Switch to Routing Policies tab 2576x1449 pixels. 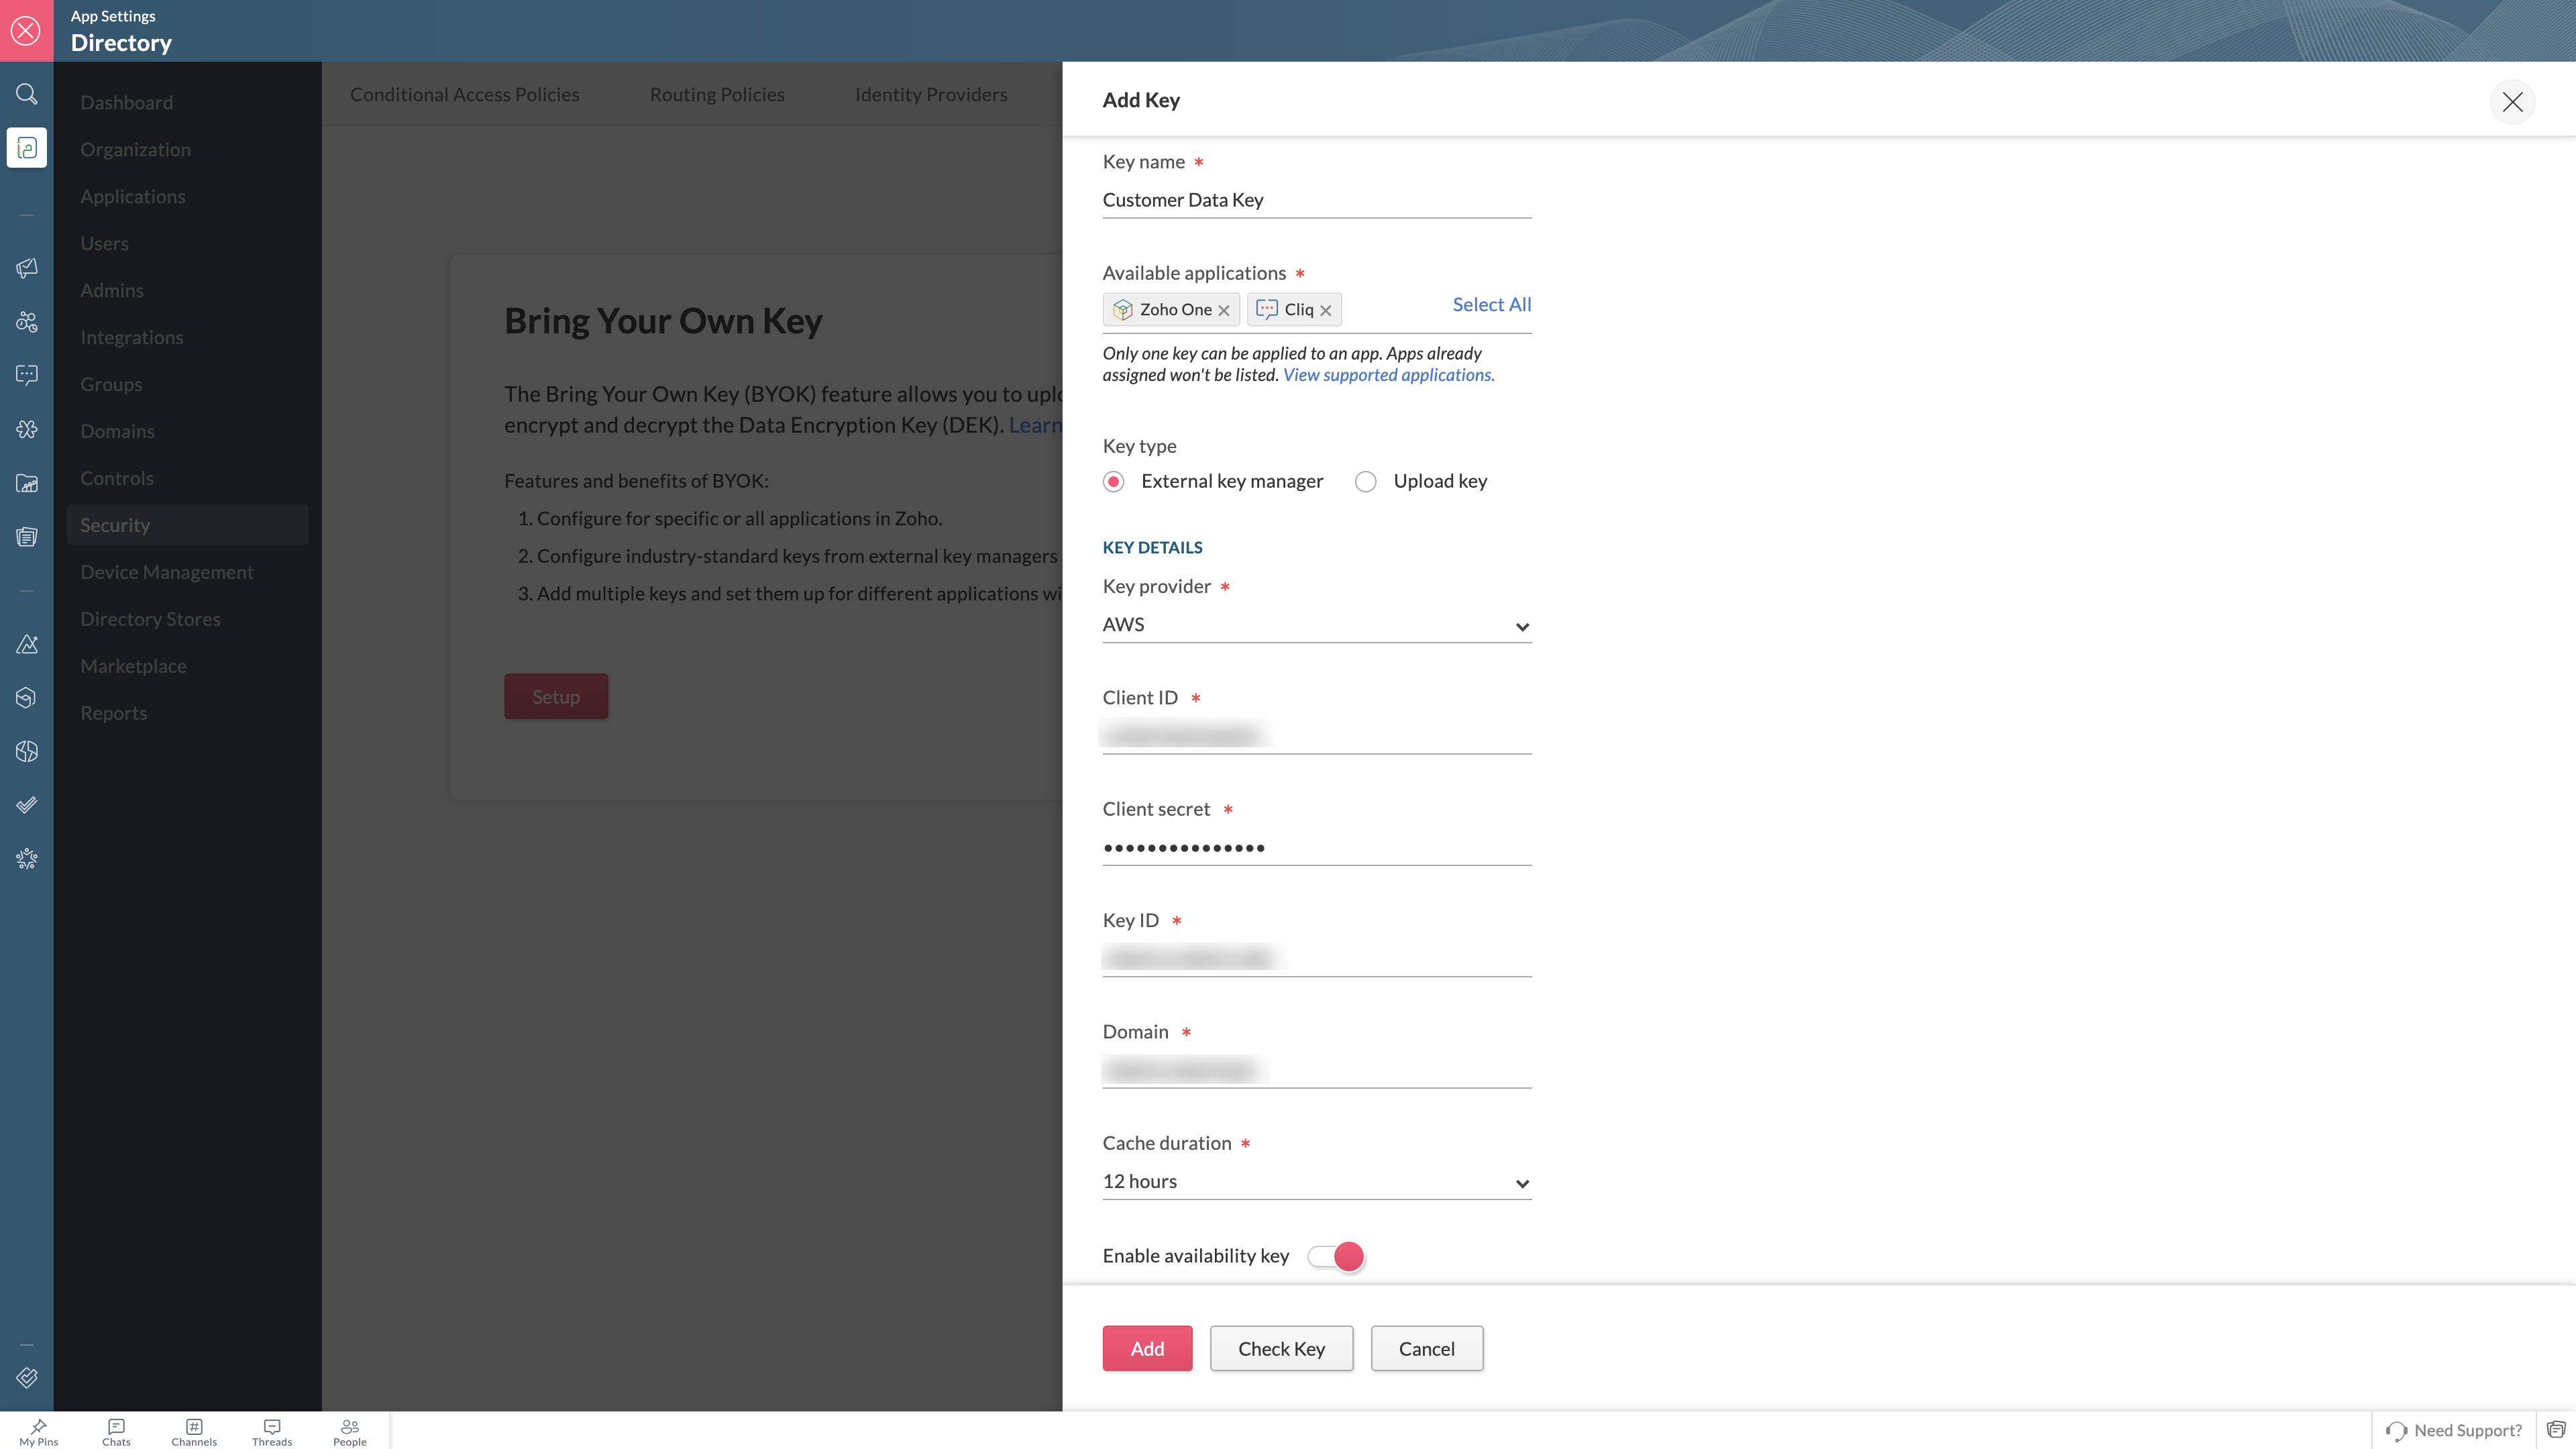[x=716, y=94]
